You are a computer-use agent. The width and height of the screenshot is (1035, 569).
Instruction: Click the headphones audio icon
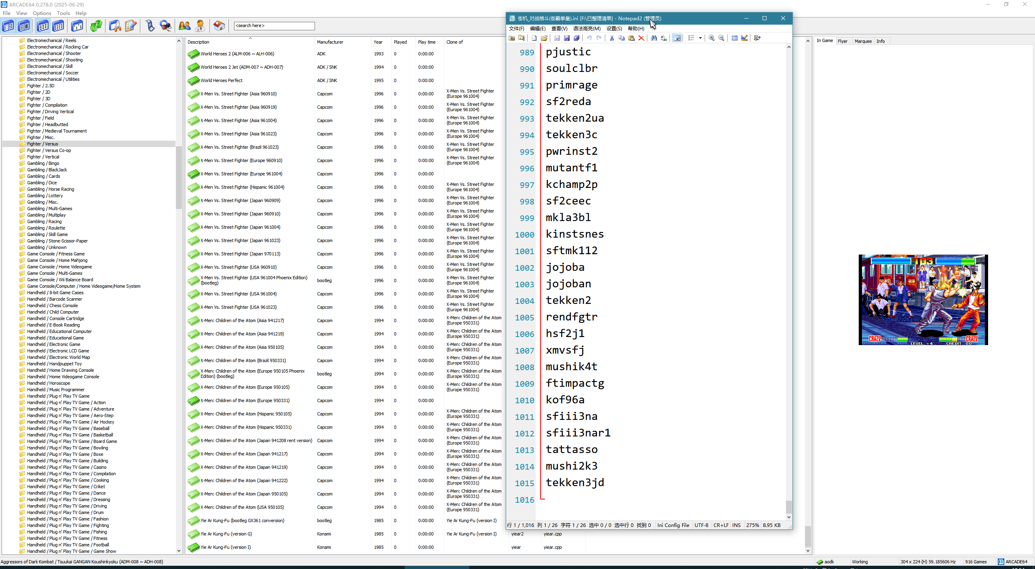(165, 26)
